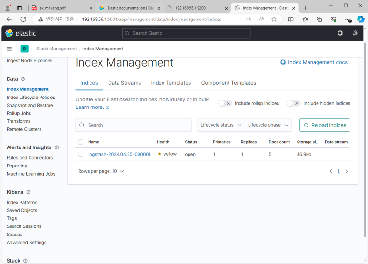Open Saved Objects in sidebar
Image resolution: width=368 pixels, height=264 pixels.
click(x=22, y=210)
